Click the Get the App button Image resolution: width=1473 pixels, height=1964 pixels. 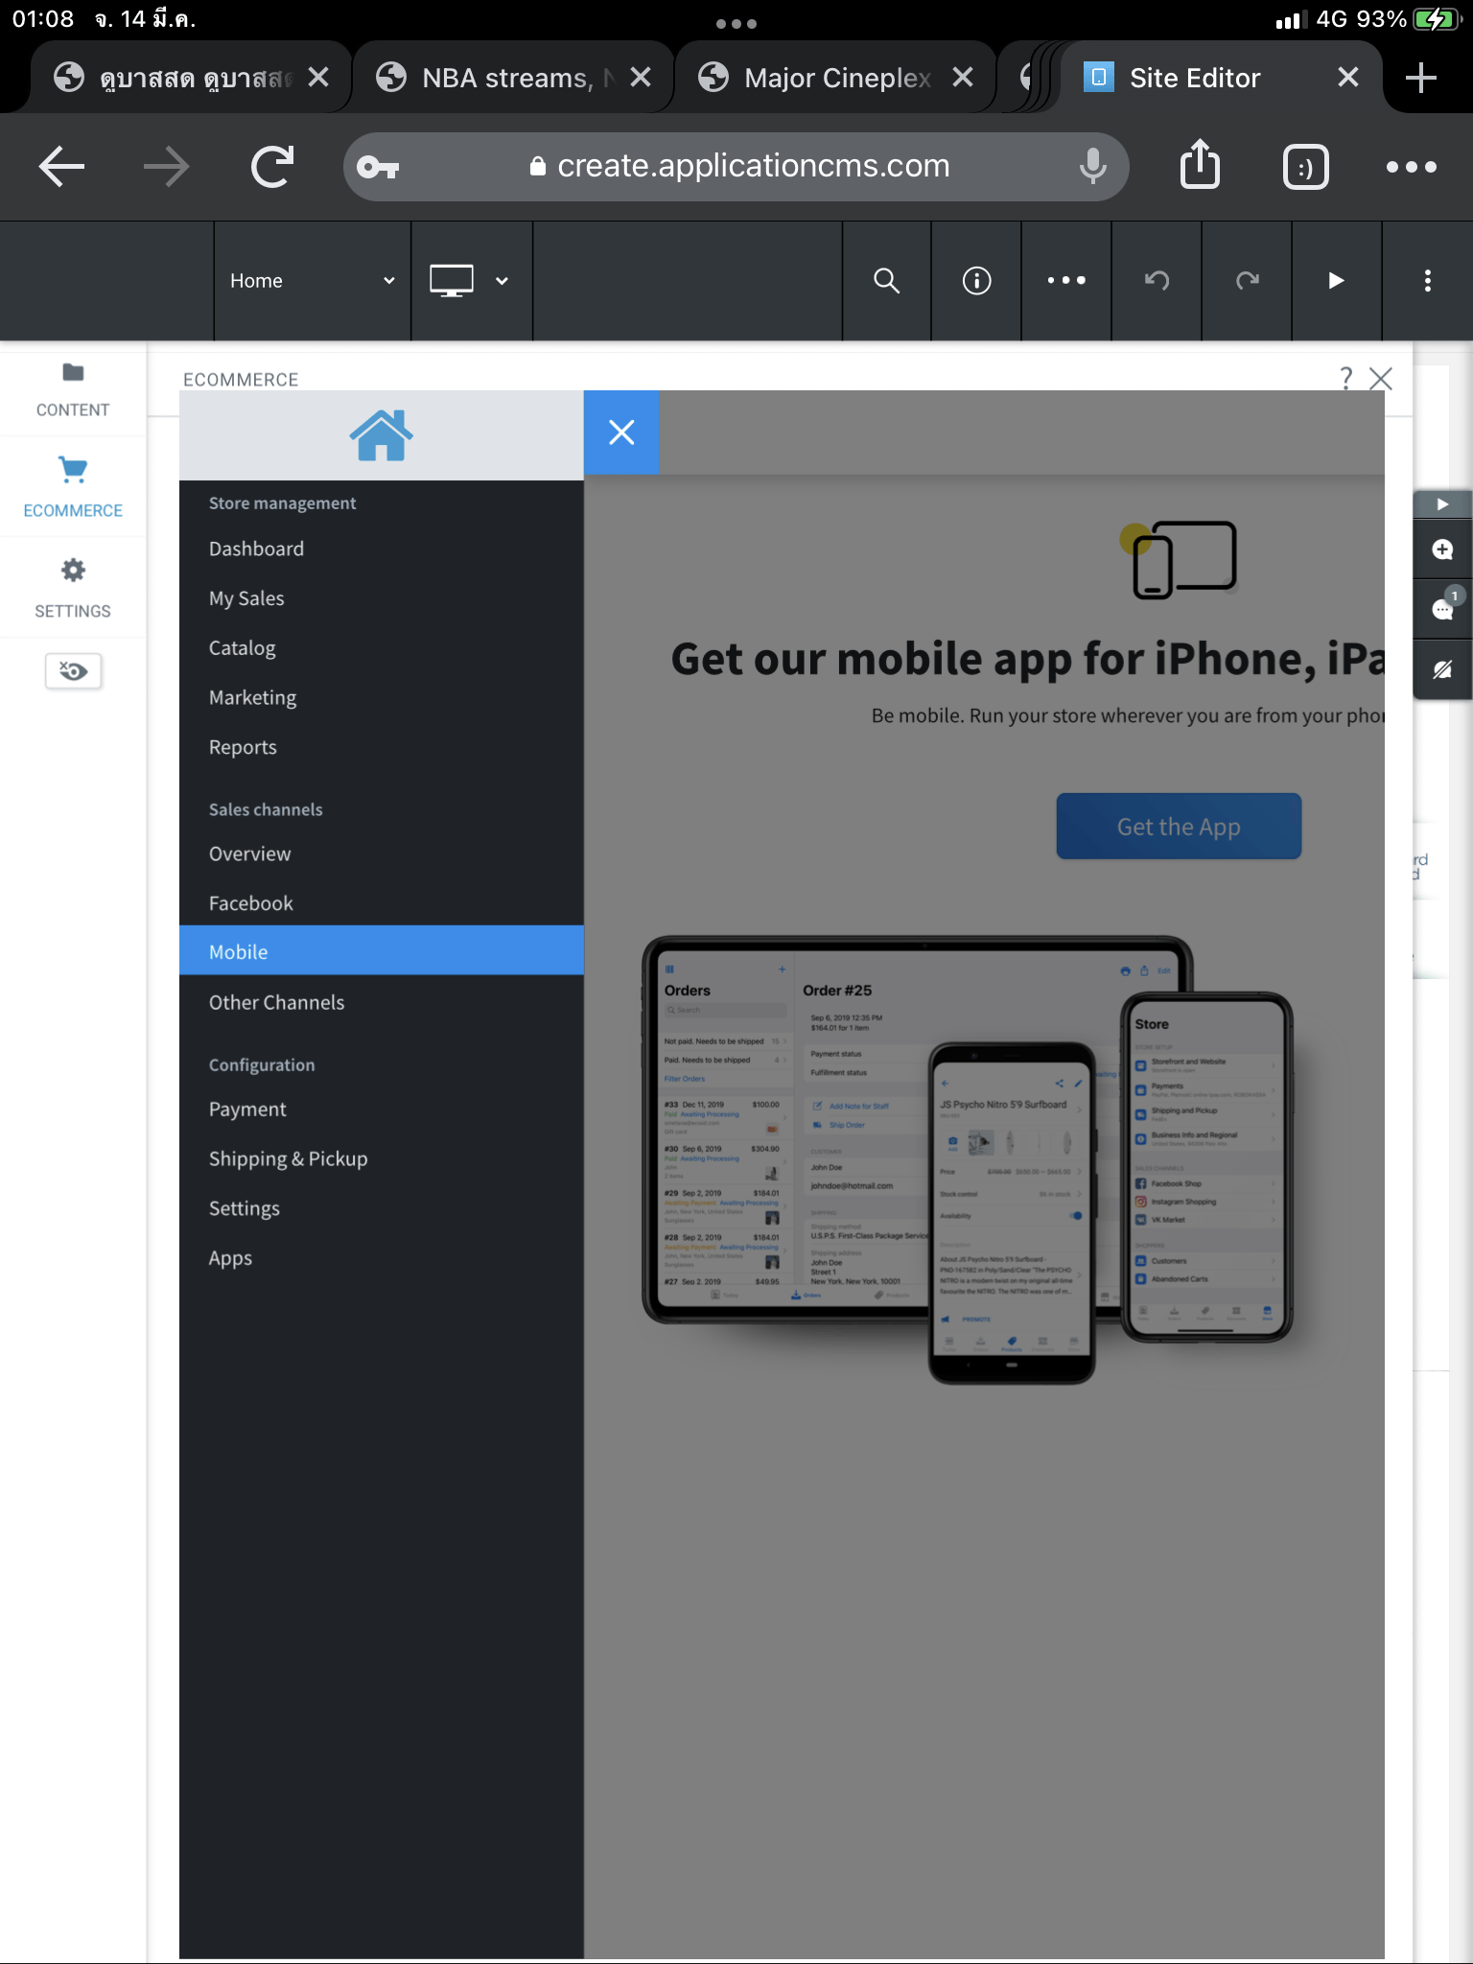1179,827
